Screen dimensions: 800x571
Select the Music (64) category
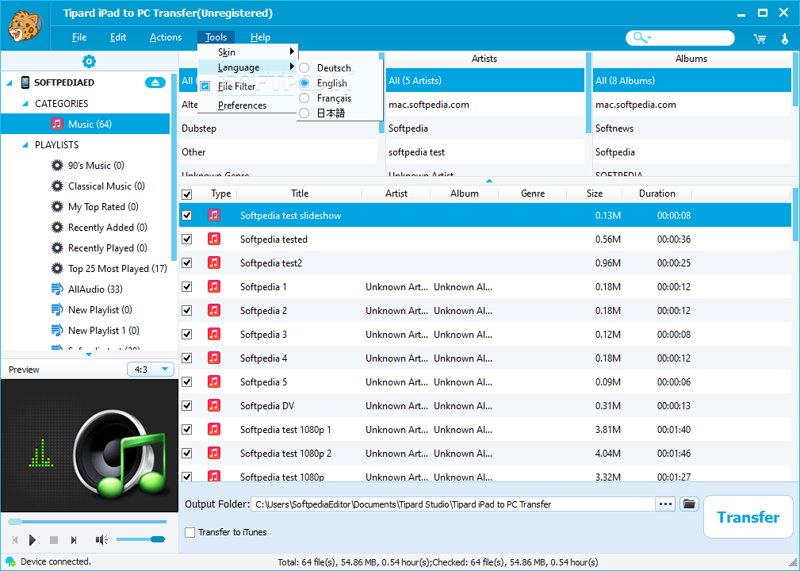coord(85,124)
